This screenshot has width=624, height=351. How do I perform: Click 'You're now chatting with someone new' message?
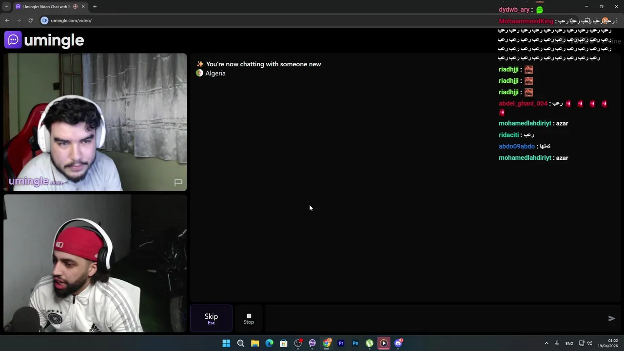[263, 64]
